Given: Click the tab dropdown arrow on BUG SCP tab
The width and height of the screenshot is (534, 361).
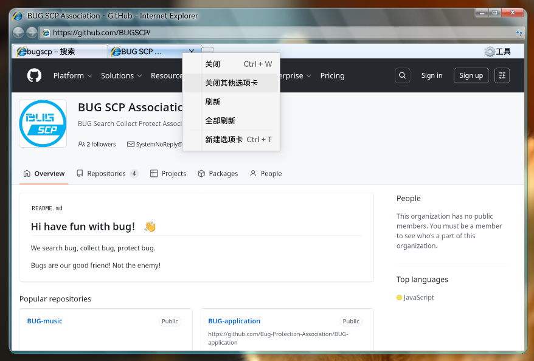Looking at the screenshot, I should (192, 51).
